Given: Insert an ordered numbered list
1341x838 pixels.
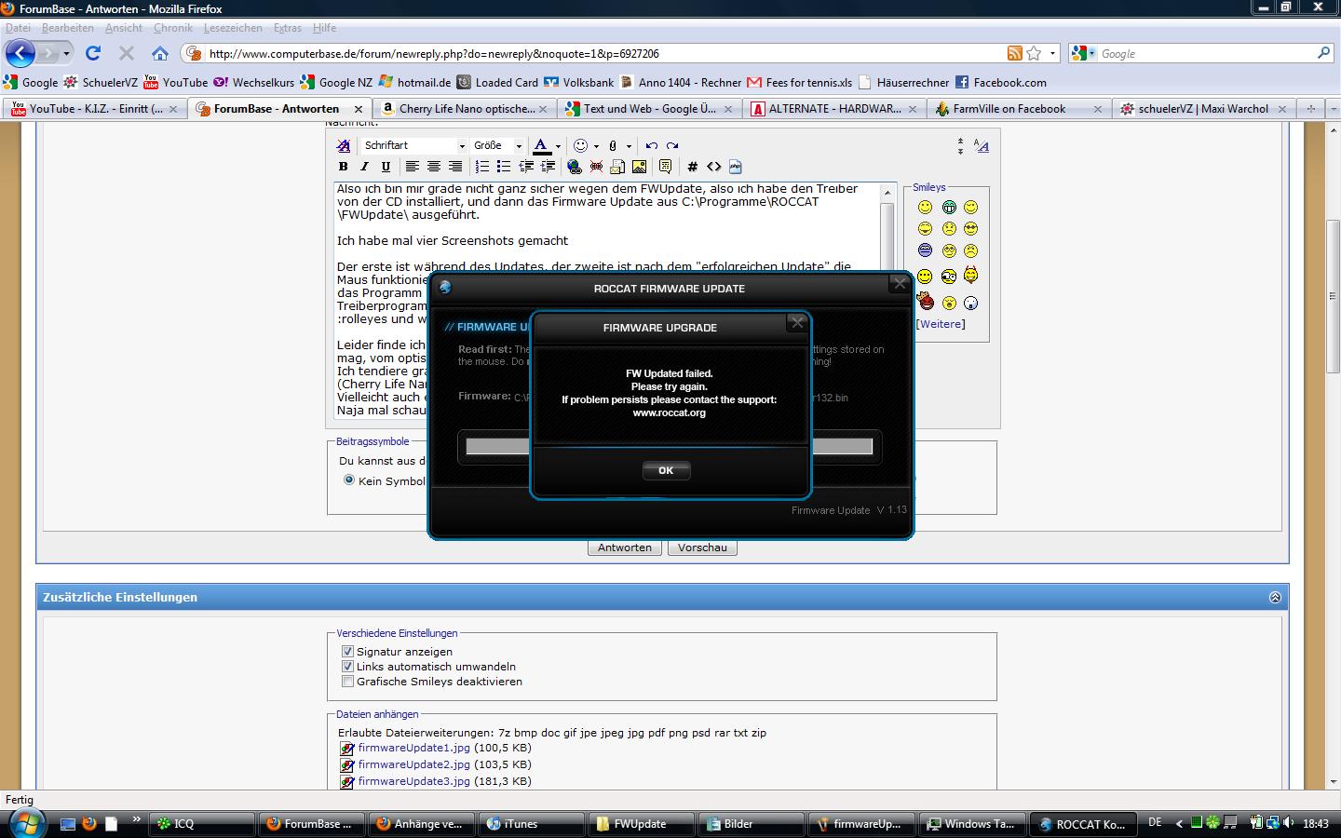Looking at the screenshot, I should pyautogui.click(x=481, y=167).
